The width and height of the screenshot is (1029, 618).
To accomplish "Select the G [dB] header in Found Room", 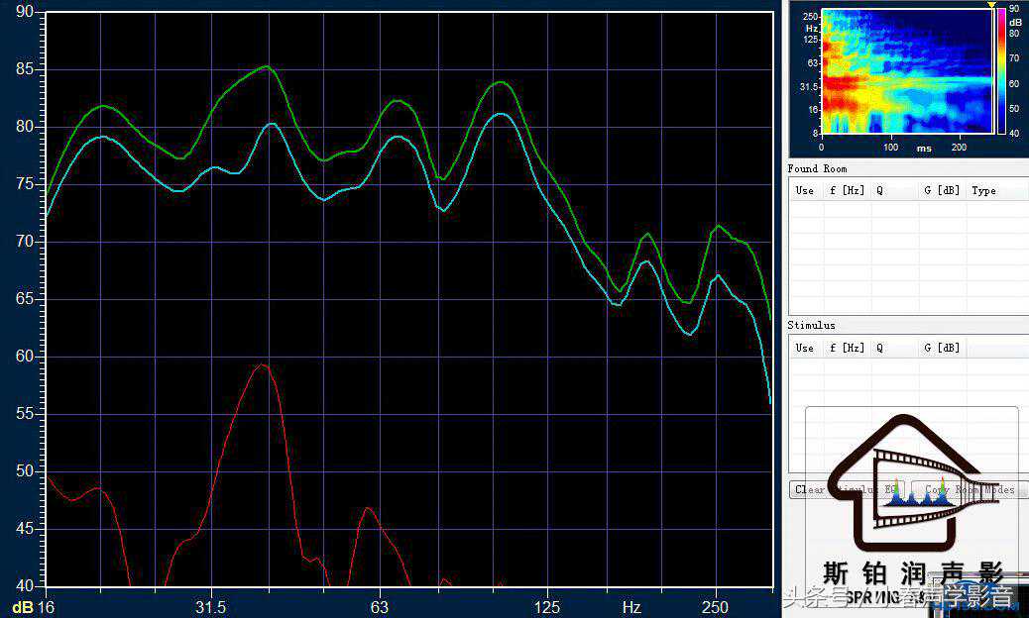I will coord(941,190).
